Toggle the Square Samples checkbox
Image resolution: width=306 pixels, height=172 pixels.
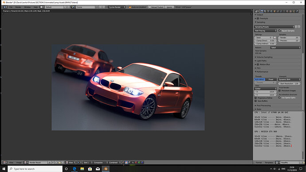[280, 31]
